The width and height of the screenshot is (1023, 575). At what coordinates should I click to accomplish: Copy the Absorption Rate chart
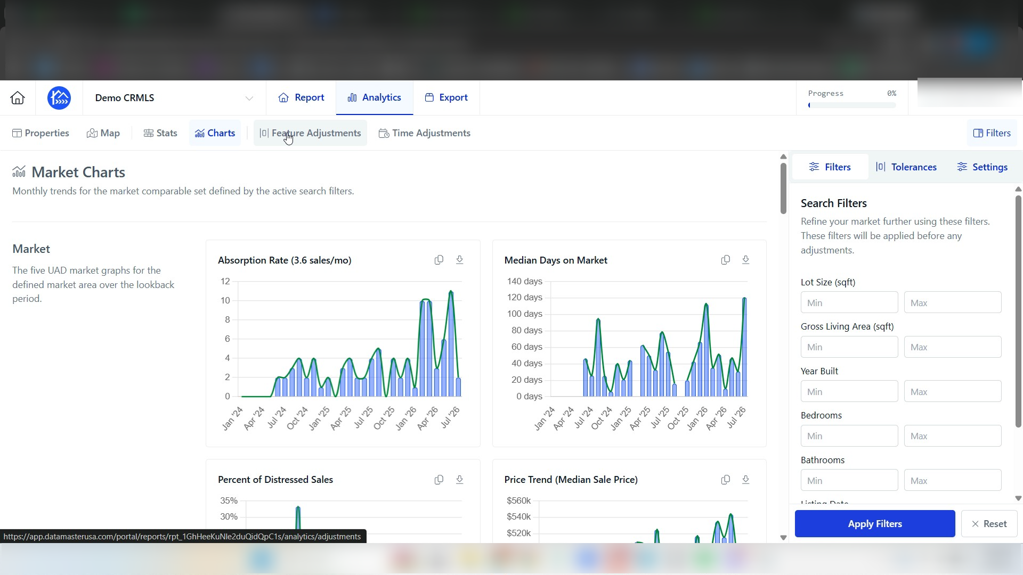click(439, 260)
